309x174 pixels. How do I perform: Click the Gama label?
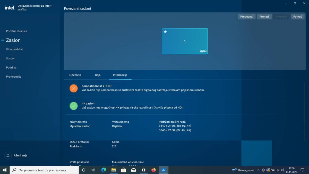tap(116, 142)
